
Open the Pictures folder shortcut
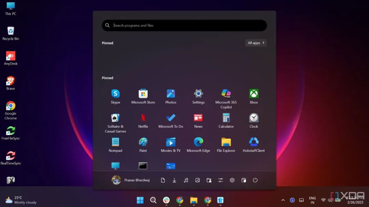point(197,180)
